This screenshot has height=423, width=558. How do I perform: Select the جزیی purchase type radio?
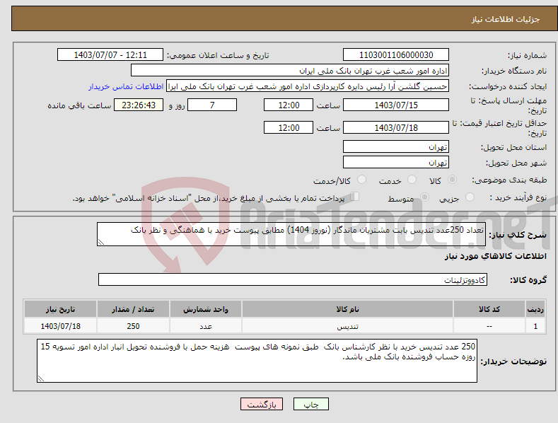[x=470, y=197]
